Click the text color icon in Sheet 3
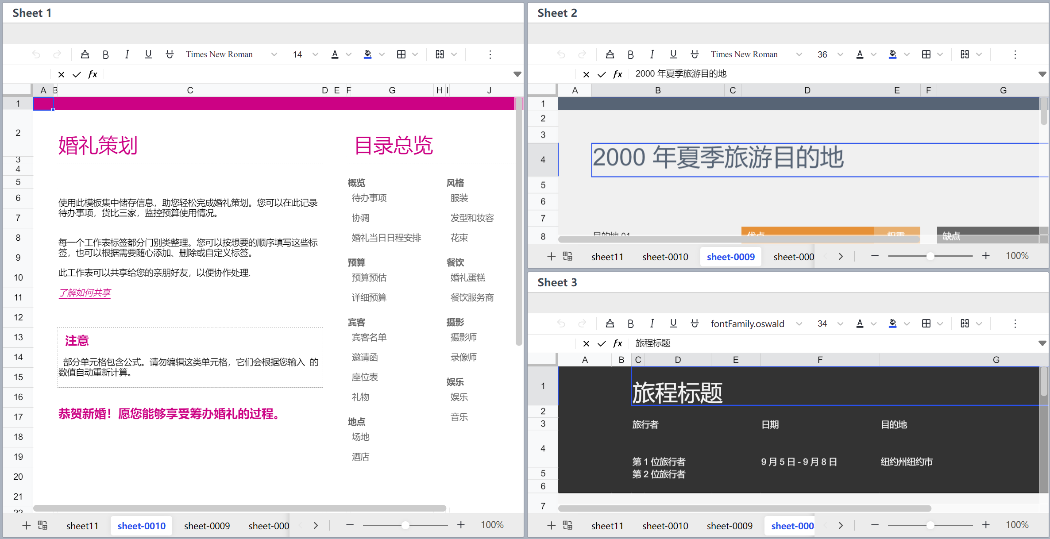1050x539 pixels. [x=860, y=323]
